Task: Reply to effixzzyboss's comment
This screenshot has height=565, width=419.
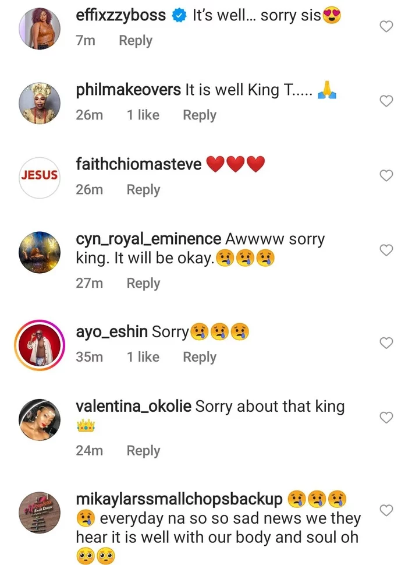Action: coord(136,41)
